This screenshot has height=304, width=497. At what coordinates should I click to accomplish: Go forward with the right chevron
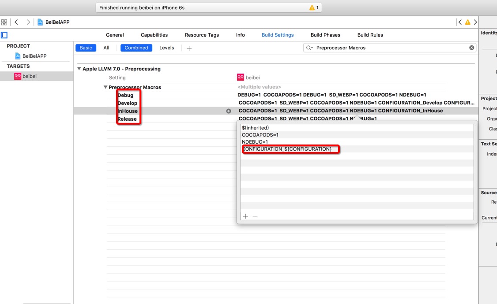28,22
